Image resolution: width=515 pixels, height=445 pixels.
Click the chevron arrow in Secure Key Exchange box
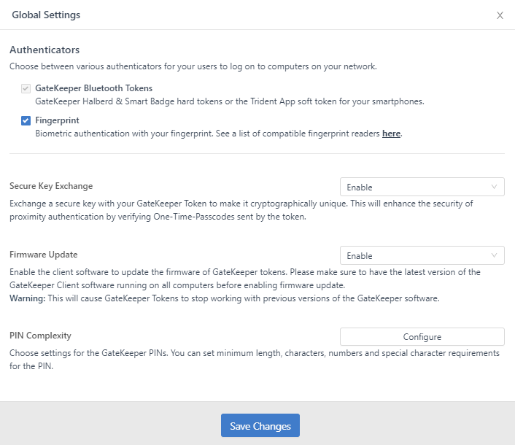[x=495, y=187]
